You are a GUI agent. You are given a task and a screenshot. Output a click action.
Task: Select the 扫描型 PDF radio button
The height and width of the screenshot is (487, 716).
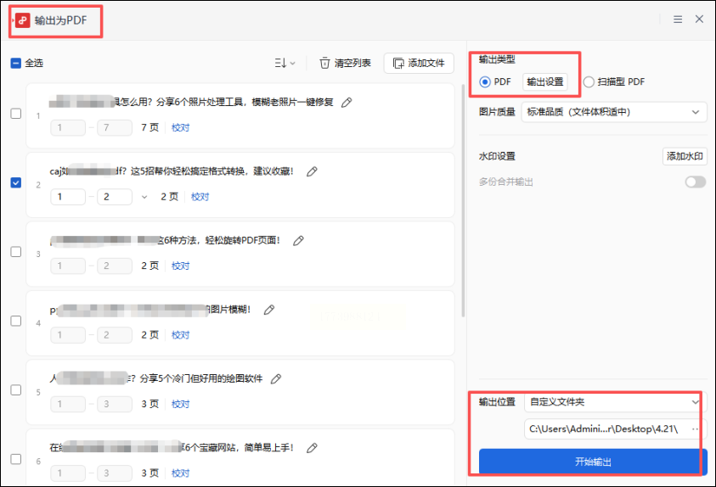pyautogui.click(x=589, y=82)
